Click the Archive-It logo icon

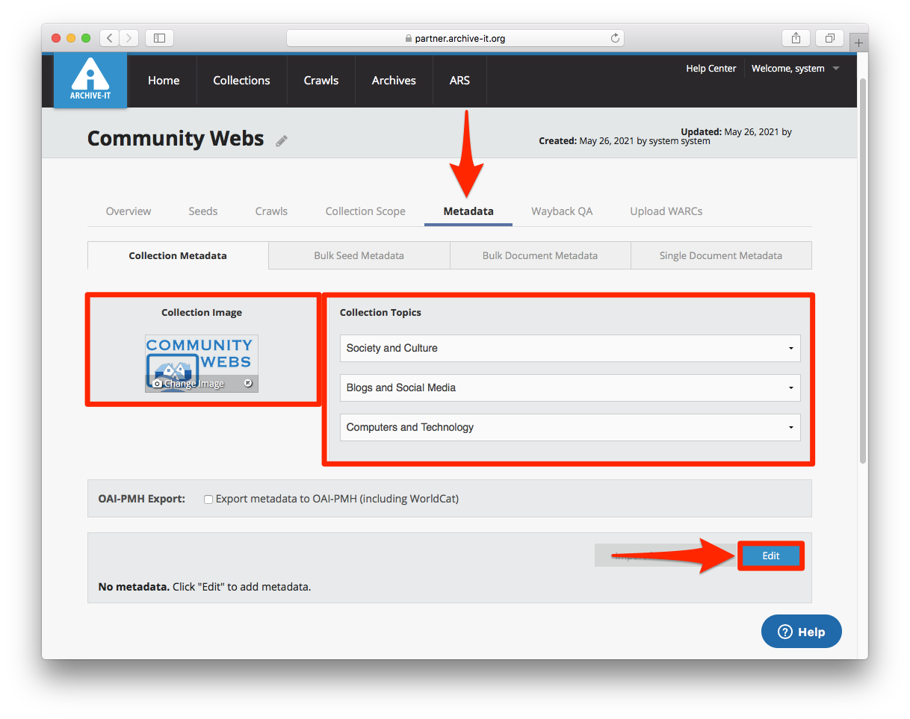coord(90,80)
